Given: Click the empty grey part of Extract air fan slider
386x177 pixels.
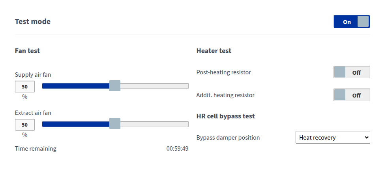Looking at the screenshot, I should [154, 124].
